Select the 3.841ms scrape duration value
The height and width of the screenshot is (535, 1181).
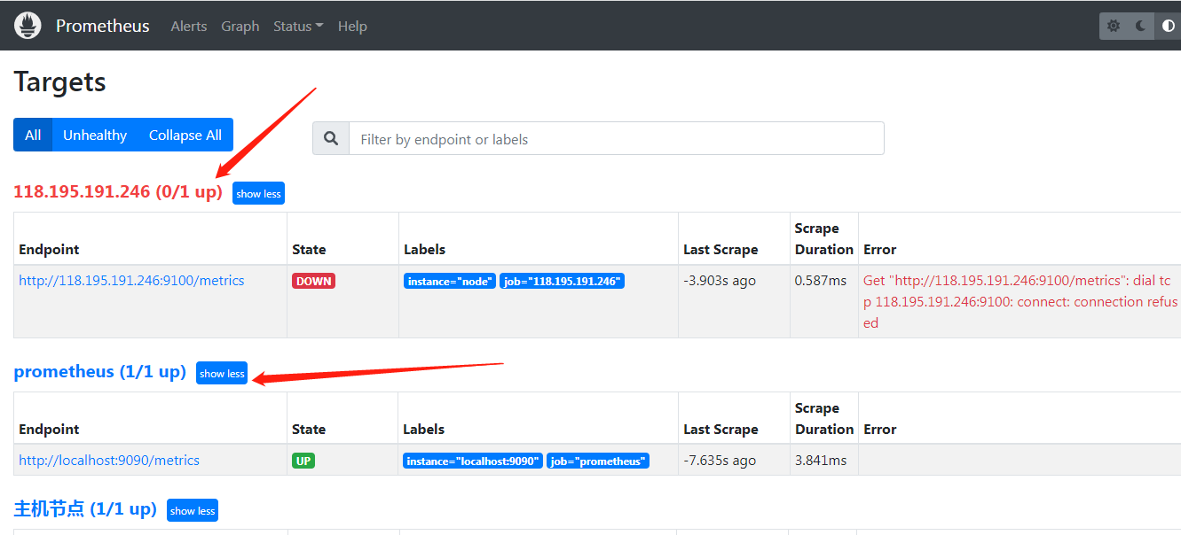(x=821, y=460)
